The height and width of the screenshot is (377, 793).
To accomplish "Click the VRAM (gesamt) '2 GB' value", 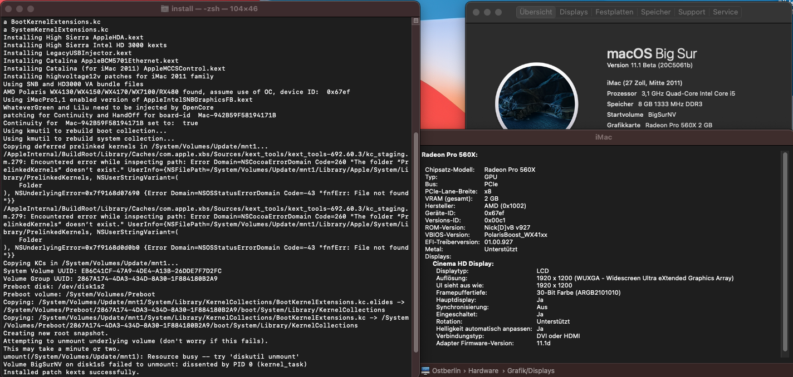I will coord(491,199).
